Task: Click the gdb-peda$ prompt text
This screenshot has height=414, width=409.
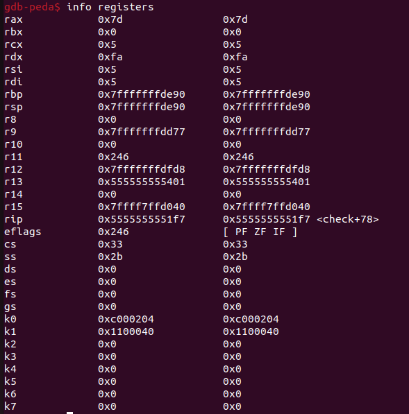Action: [32, 7]
